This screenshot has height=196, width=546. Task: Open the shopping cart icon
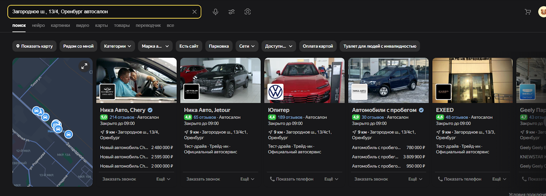528,12
